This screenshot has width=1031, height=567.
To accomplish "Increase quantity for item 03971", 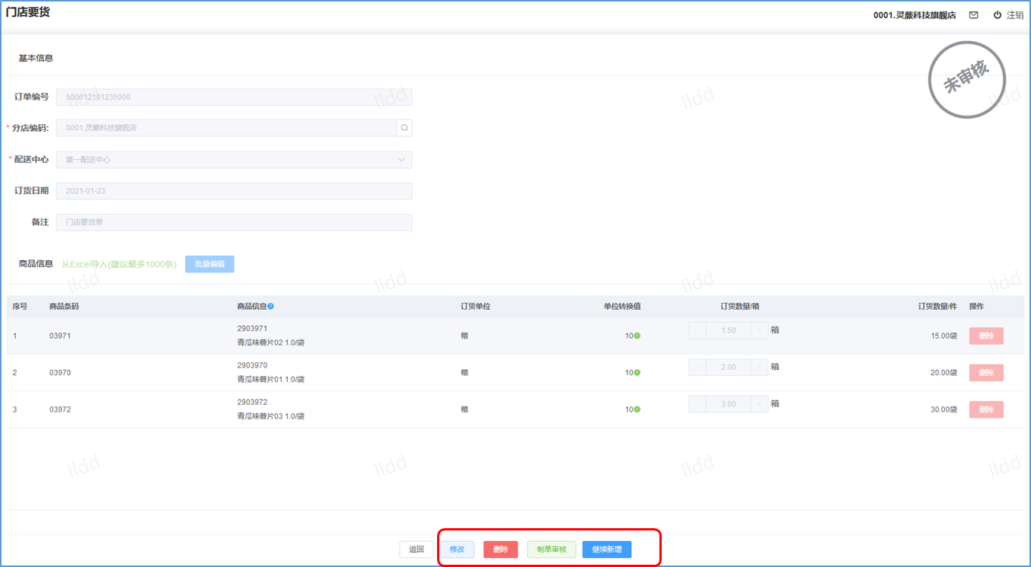I will (x=759, y=330).
